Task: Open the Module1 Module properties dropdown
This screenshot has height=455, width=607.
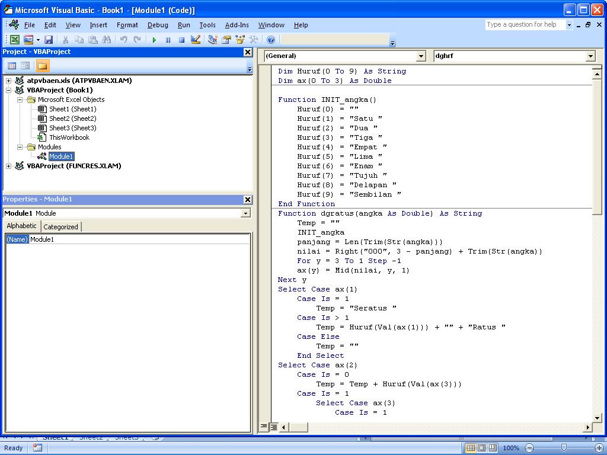Action: (x=245, y=213)
